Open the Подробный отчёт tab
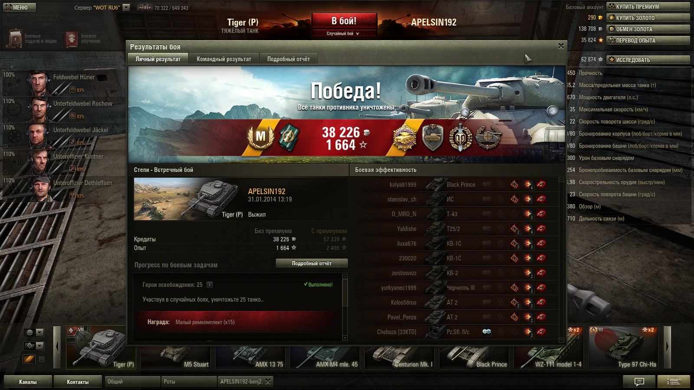Image resolution: width=694 pixels, height=390 pixels. 288,59
